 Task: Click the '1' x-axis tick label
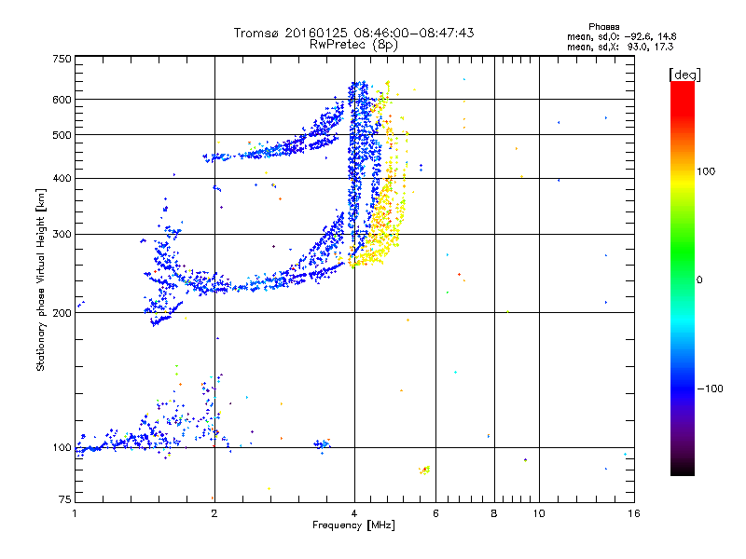(x=75, y=513)
